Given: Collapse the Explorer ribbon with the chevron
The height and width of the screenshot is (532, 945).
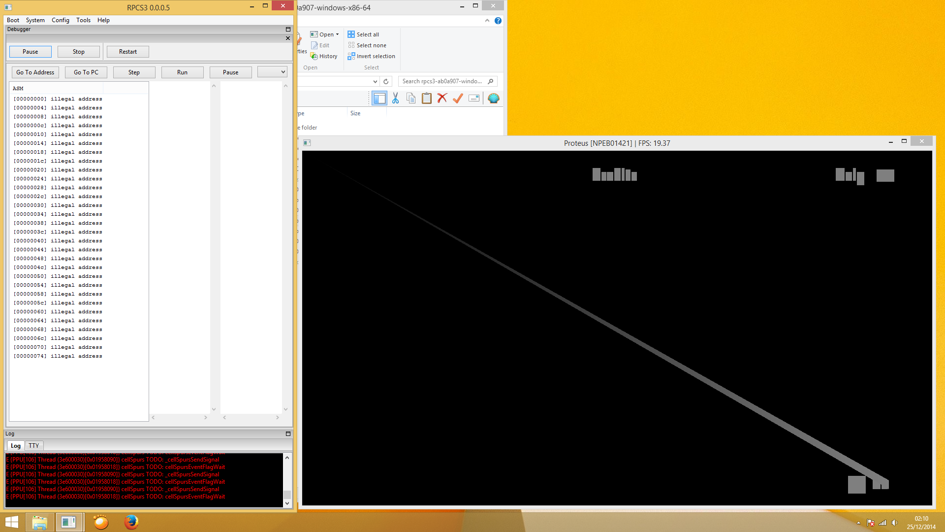Looking at the screenshot, I should (487, 21).
